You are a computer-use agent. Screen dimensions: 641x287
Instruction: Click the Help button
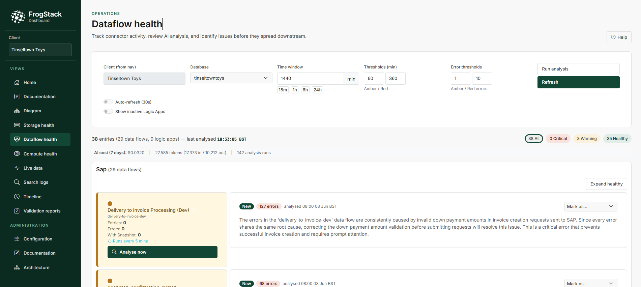[619, 37]
